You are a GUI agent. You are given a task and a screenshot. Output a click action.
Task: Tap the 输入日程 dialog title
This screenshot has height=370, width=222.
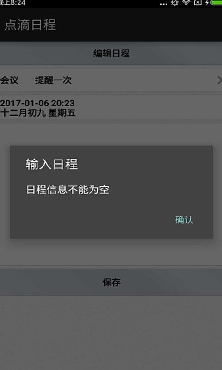point(52,164)
